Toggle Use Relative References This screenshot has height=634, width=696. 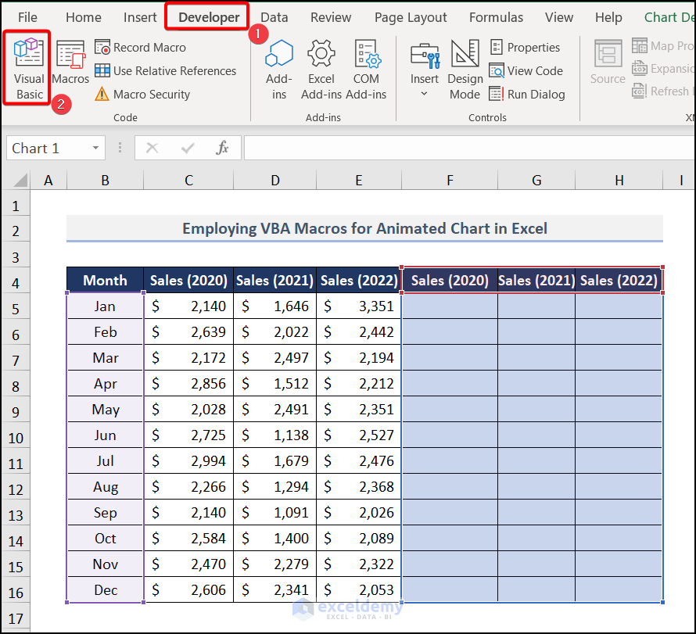pyautogui.click(x=166, y=71)
